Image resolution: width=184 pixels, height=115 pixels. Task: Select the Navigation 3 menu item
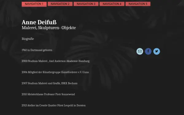pos(86,4)
